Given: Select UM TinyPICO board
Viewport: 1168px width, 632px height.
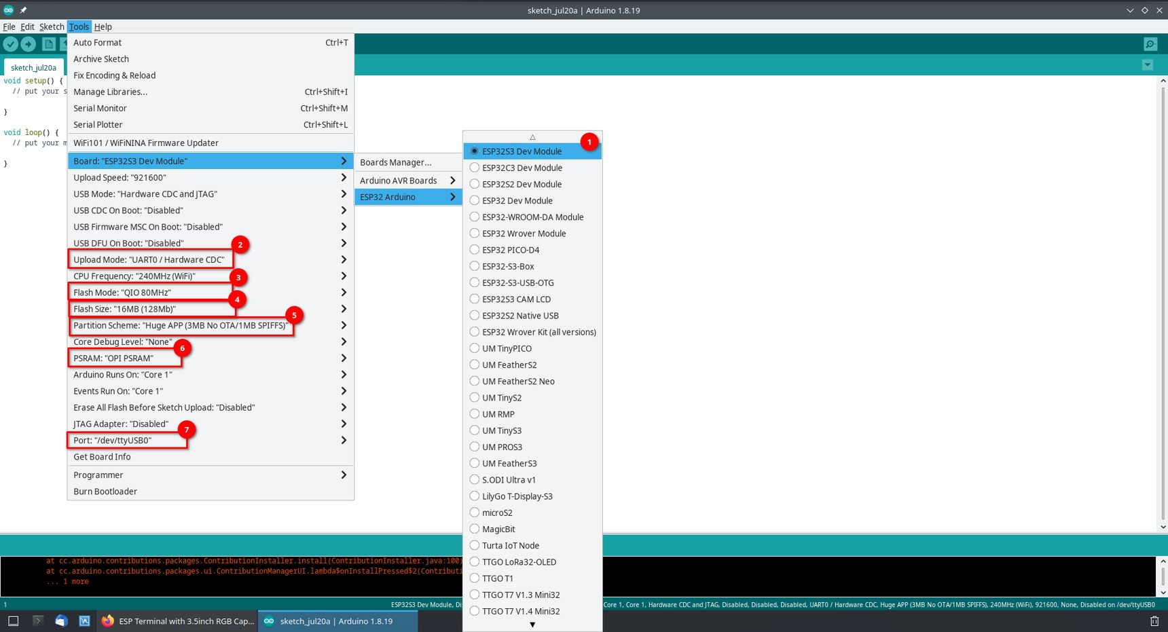Looking at the screenshot, I should [x=532, y=348].
